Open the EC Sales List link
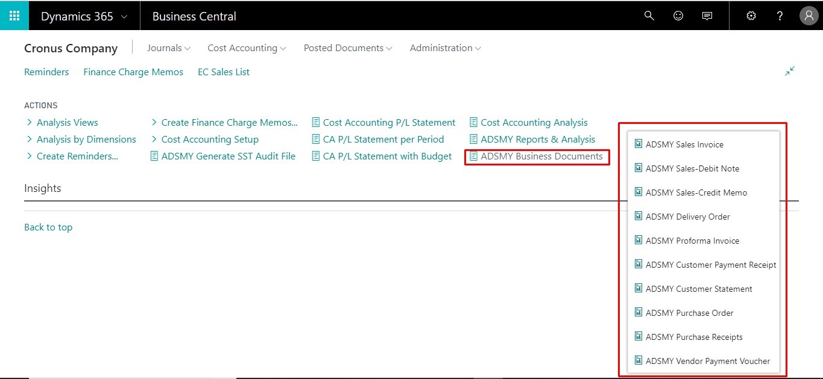The image size is (823, 379). (224, 72)
